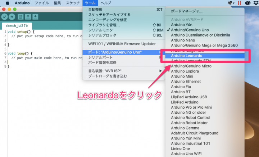Click the Save sketch down-arrow icon

(x=36, y=16)
